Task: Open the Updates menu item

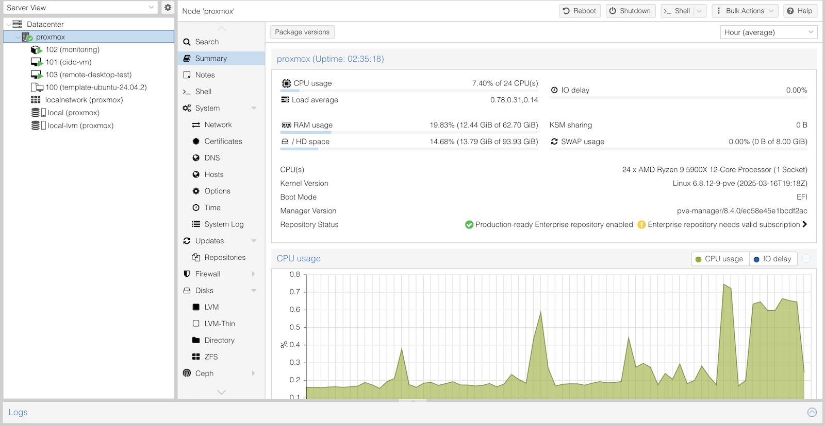Action: (221, 241)
